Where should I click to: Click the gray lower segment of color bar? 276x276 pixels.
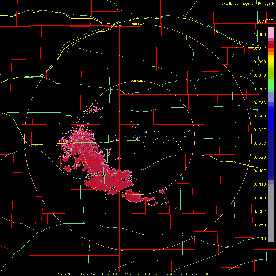point(271,213)
